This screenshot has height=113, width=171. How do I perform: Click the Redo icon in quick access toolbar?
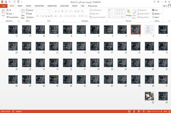(15, 2)
